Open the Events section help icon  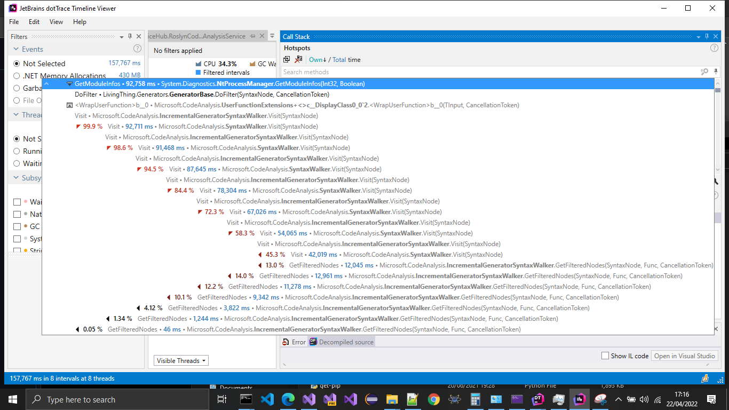point(137,49)
